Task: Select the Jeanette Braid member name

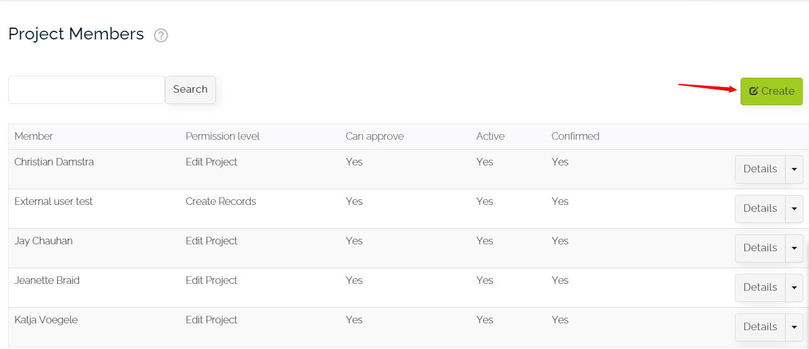Action: click(x=47, y=281)
